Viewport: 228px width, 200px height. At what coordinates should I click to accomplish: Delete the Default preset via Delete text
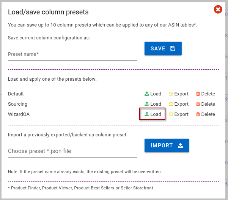(208, 94)
